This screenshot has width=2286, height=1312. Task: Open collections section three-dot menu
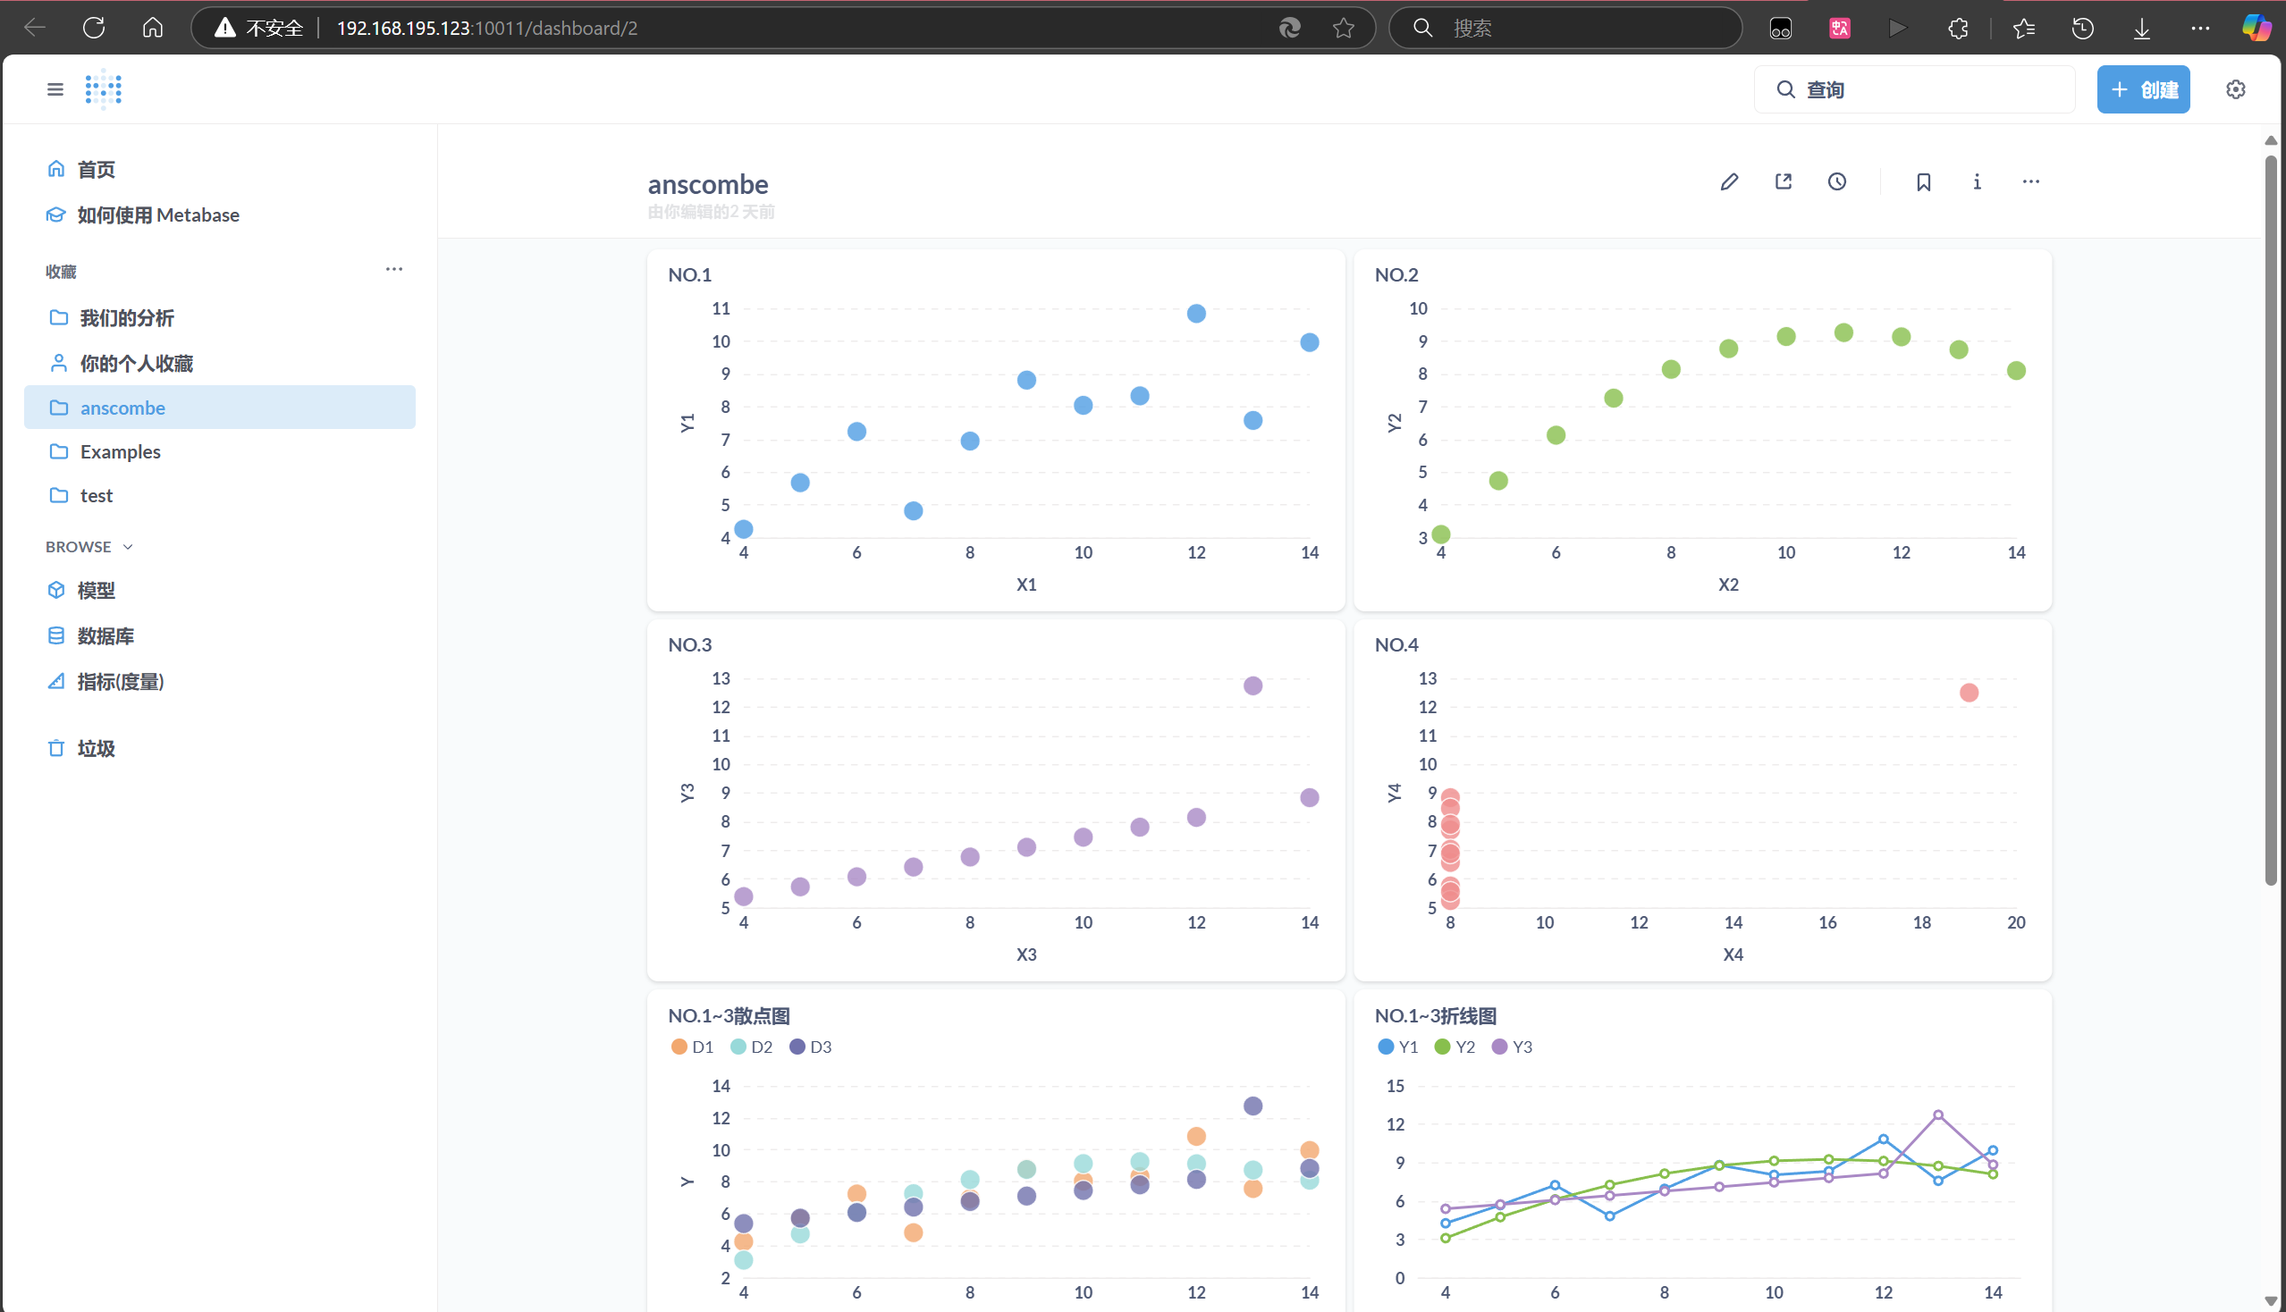tap(394, 269)
